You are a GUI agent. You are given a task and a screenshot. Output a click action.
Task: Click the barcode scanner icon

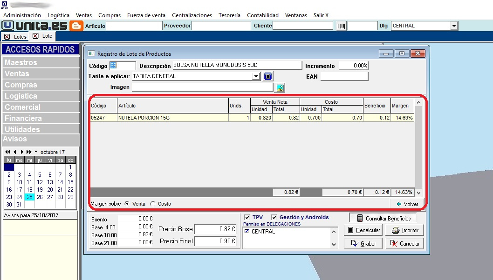pos(341,26)
